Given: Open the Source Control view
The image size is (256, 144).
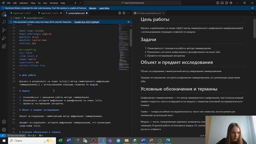Looking at the screenshot, I should [4, 30].
